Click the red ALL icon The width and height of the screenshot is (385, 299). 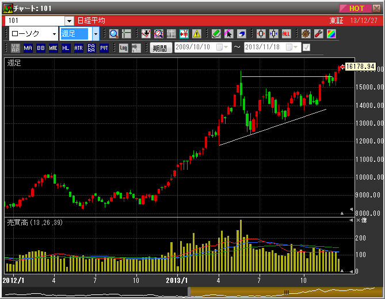[286, 34]
